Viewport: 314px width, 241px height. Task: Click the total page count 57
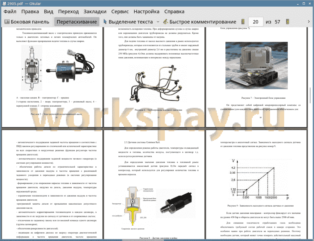click(277, 22)
